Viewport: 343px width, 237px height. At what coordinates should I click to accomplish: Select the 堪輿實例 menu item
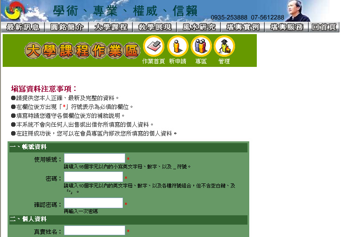pyautogui.click(x=243, y=27)
